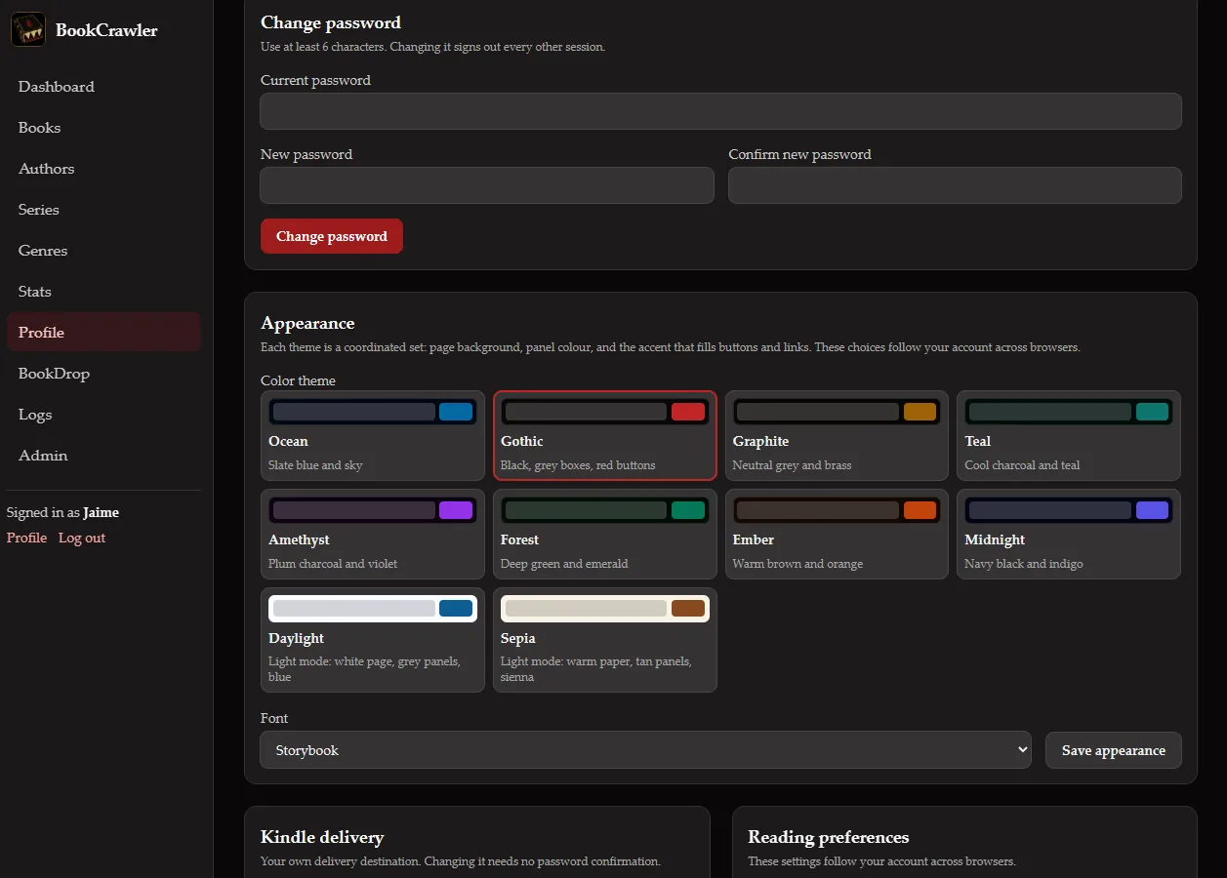Click the Change password section heading

pyautogui.click(x=331, y=22)
